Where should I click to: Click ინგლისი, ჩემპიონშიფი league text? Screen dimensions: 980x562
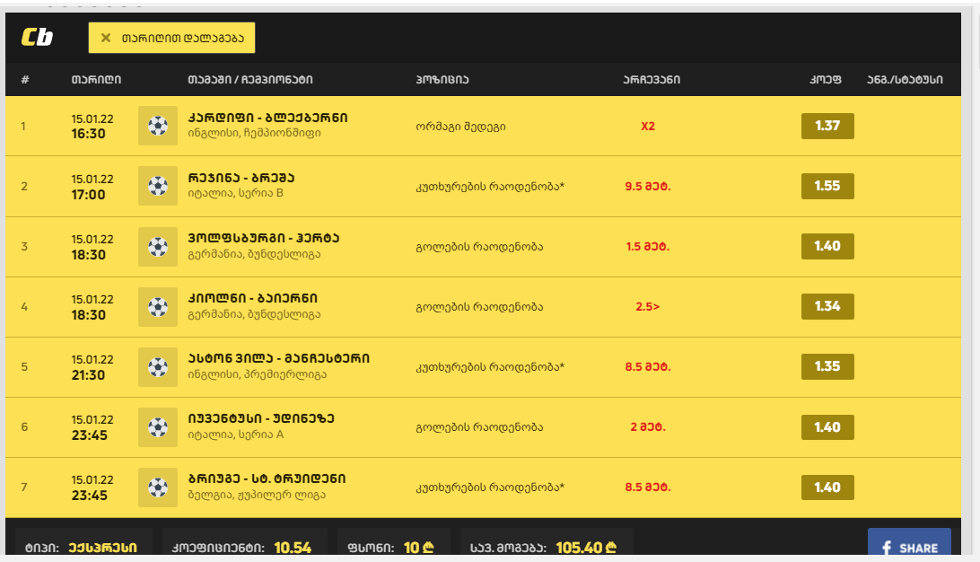point(254,133)
